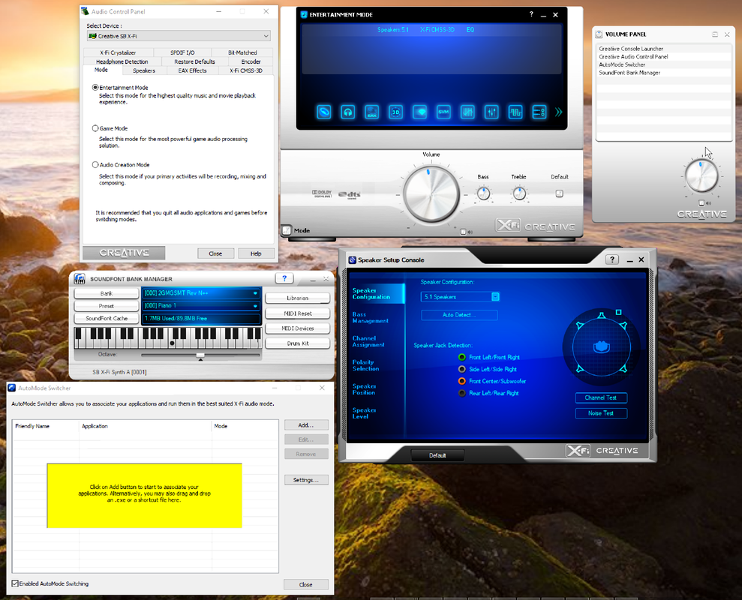Click the Librarian button

(x=298, y=298)
